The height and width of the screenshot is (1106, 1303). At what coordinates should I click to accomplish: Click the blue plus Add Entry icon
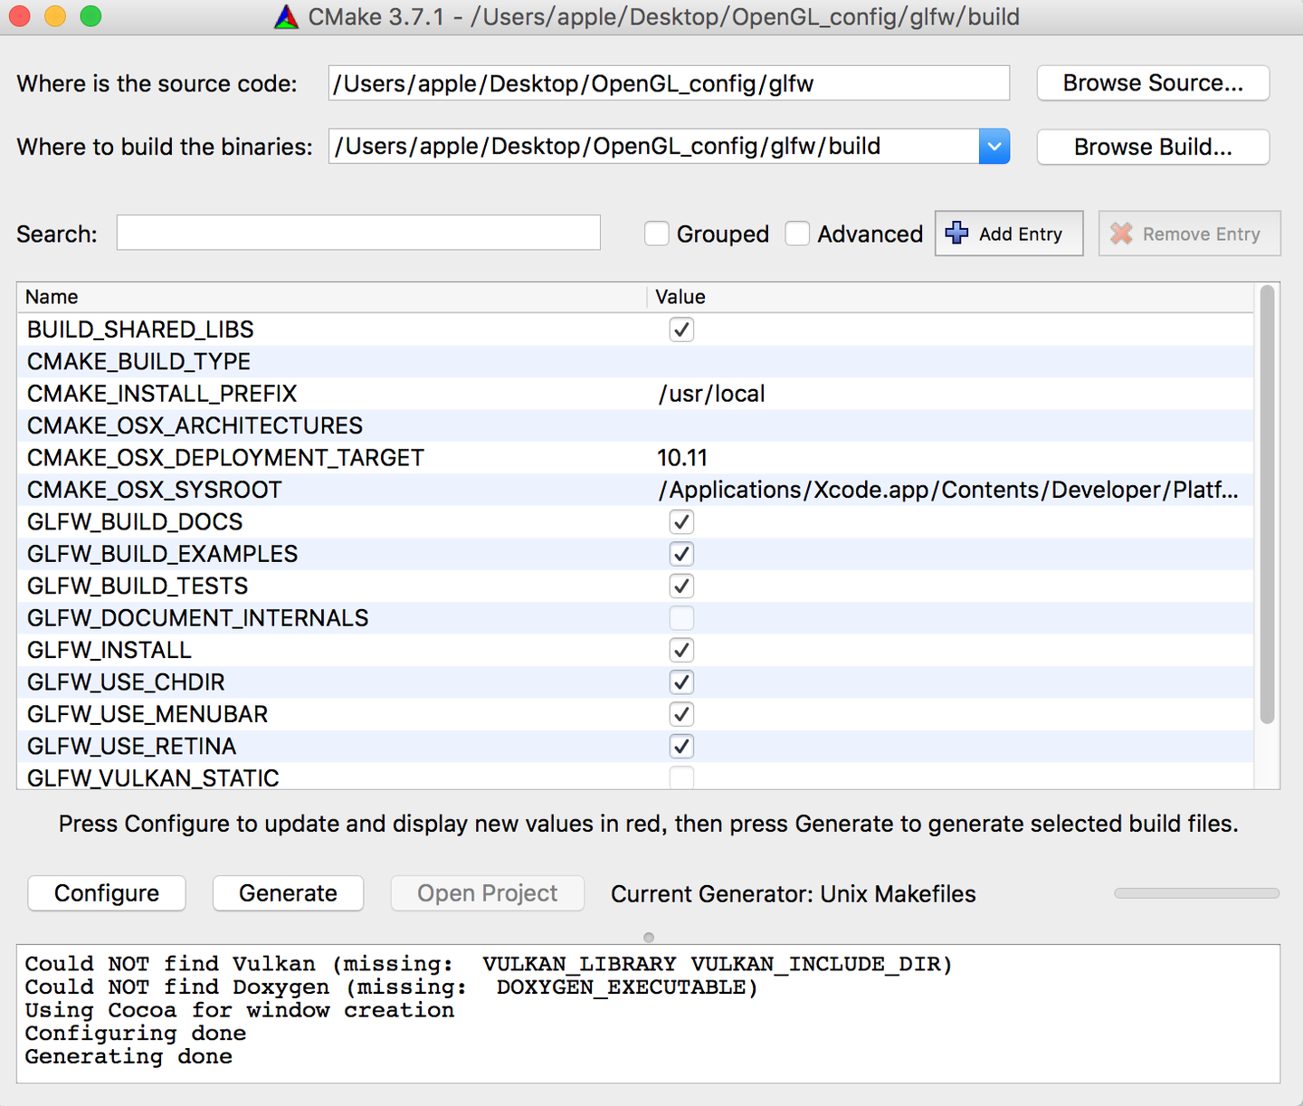[x=956, y=234]
